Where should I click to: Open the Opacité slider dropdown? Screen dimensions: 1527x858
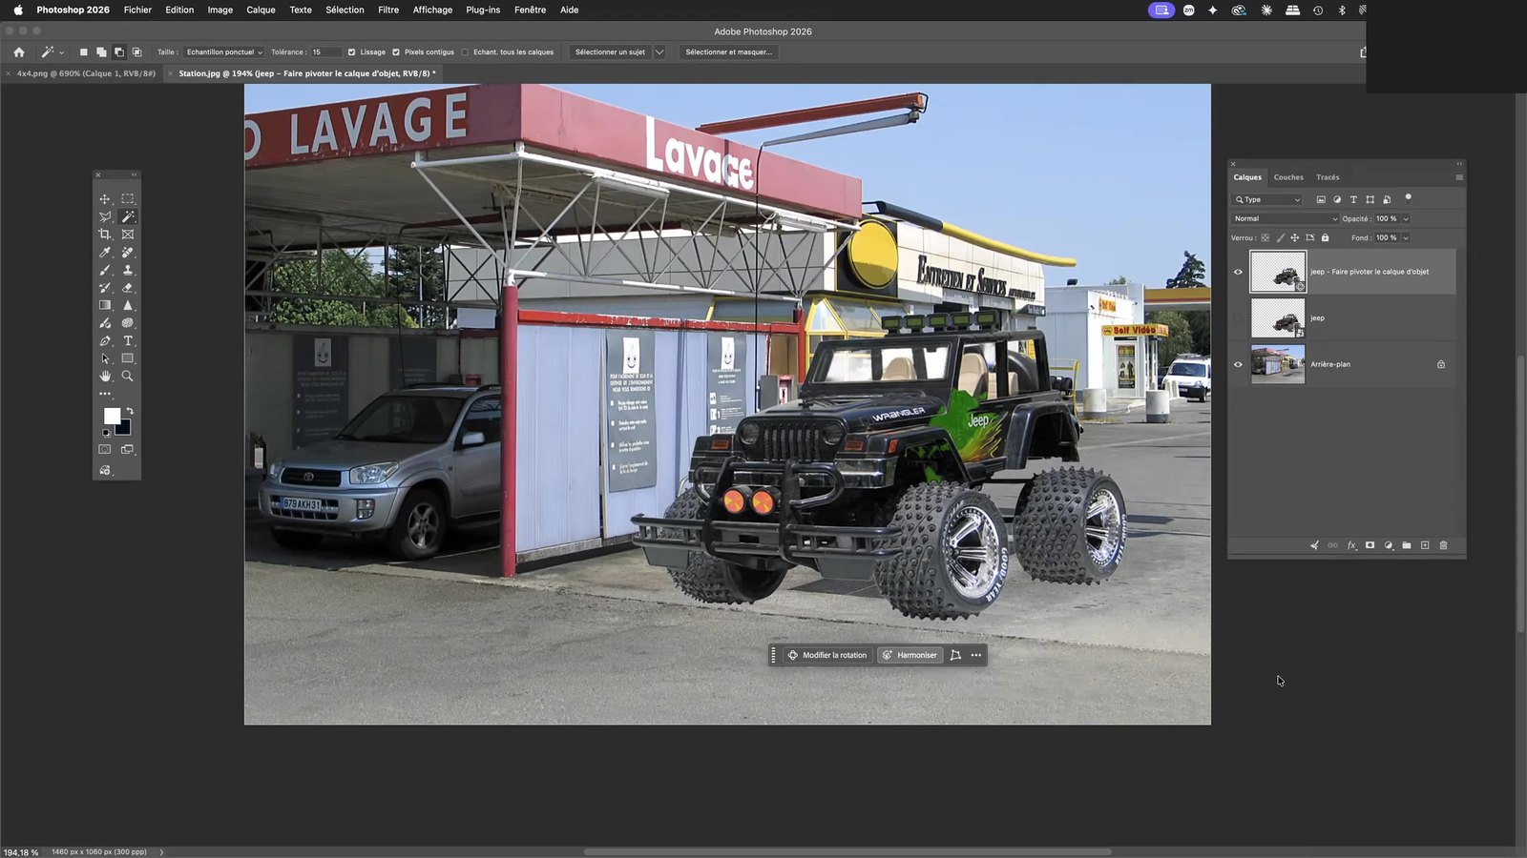(x=1406, y=218)
